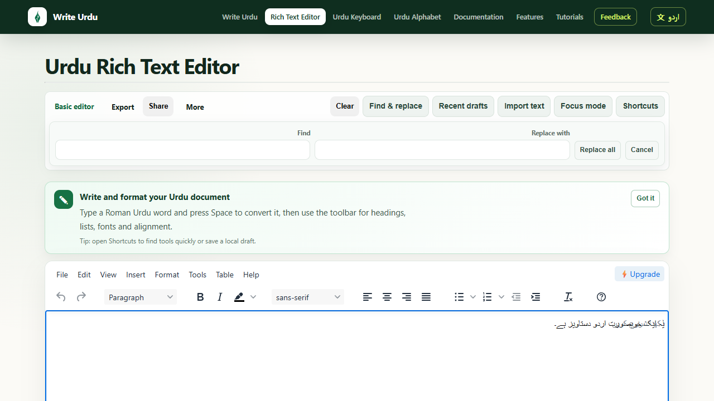Open the editor Help menu
The height and width of the screenshot is (401, 714).
[251, 275]
